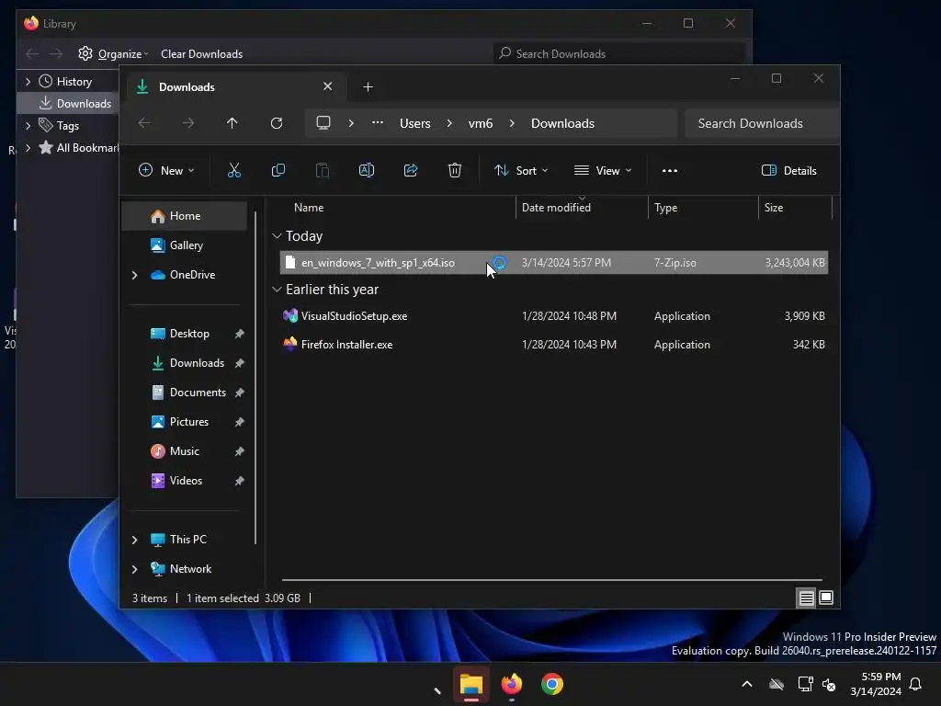Click the Copy icon in Explorer toolbar
Screen dimensions: 941x706
[x=278, y=170]
